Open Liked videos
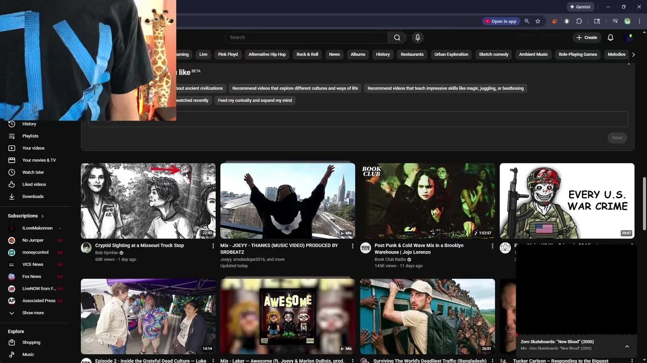The width and height of the screenshot is (647, 363). tap(34, 185)
